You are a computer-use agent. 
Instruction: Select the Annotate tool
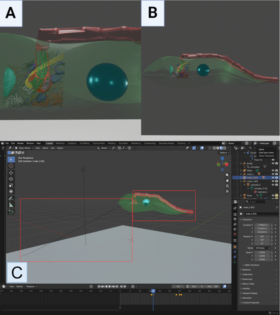(11, 199)
